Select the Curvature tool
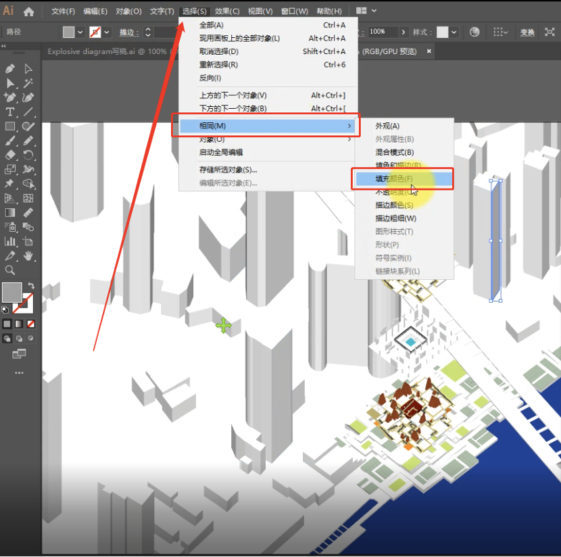Viewport: 561px width, 557px height. (28, 97)
